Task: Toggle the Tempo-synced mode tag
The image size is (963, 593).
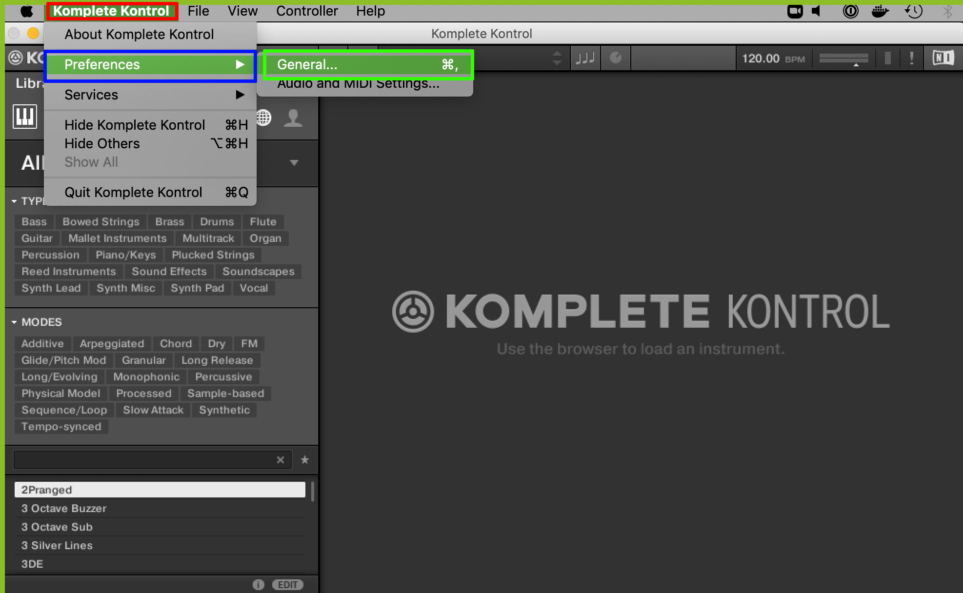Action: pyautogui.click(x=61, y=426)
